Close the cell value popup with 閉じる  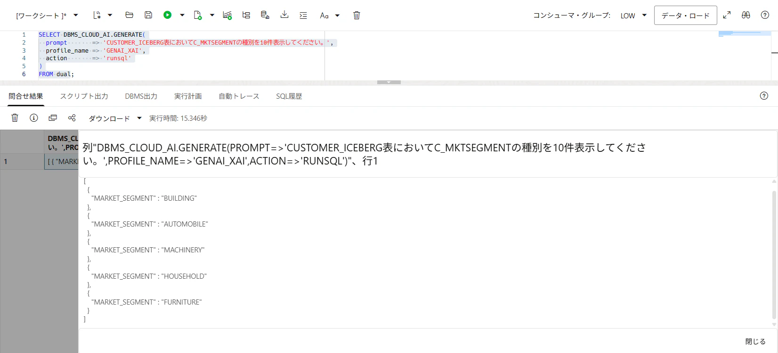[755, 342]
